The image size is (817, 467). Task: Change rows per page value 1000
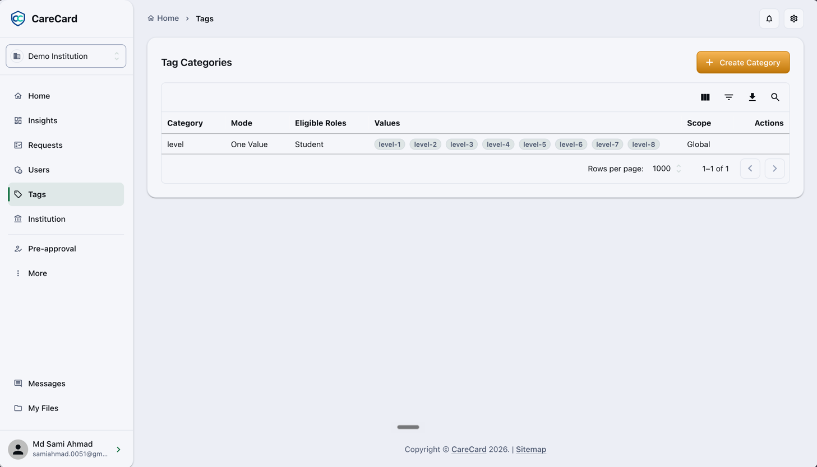tap(667, 169)
